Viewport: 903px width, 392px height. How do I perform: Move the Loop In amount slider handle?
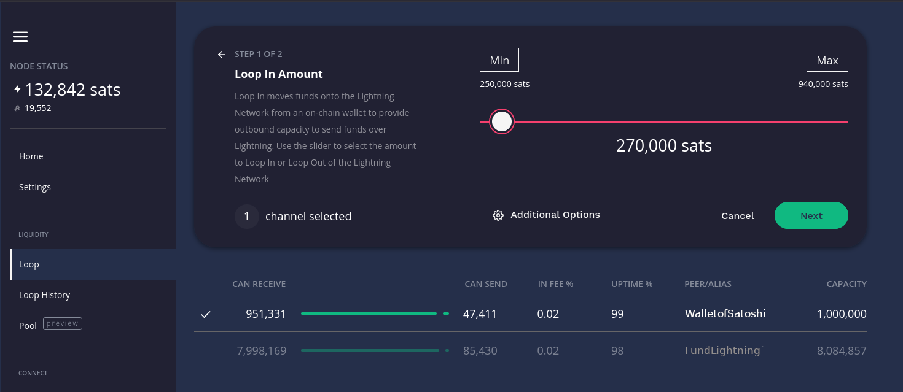pyautogui.click(x=501, y=121)
